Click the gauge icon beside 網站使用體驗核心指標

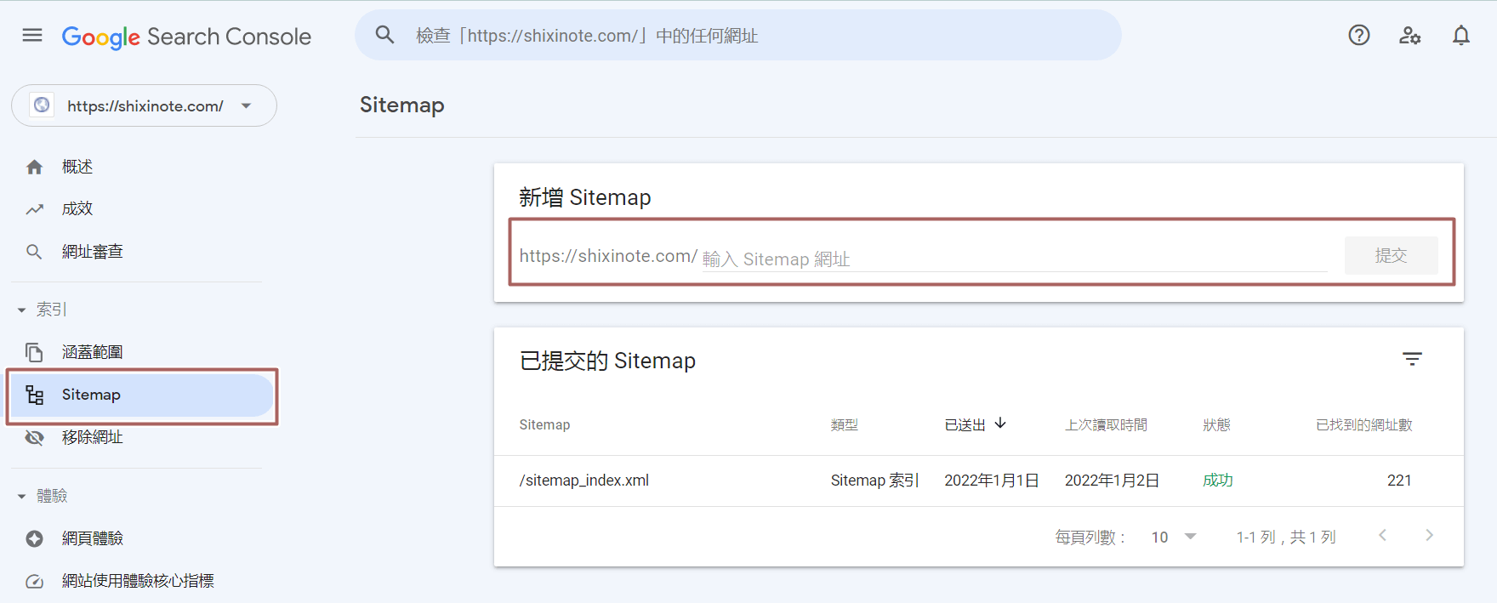[34, 582]
